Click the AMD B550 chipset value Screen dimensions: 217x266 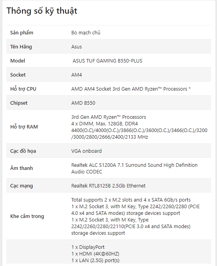pos(83,103)
